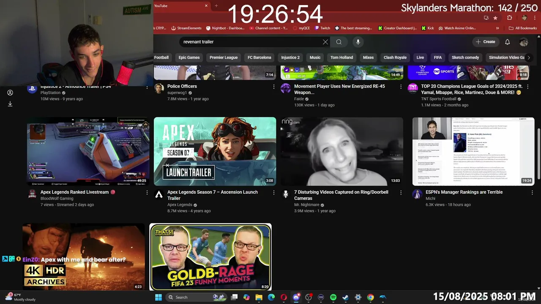Open BloodWolf Gaming channel avatar
541x304 pixels.
(32, 194)
